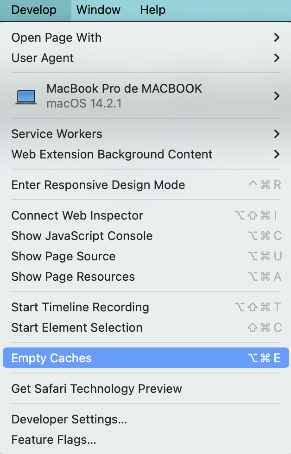291x454 pixels.
Task: Select the MacBook Pro laptop icon
Action: tap(26, 96)
